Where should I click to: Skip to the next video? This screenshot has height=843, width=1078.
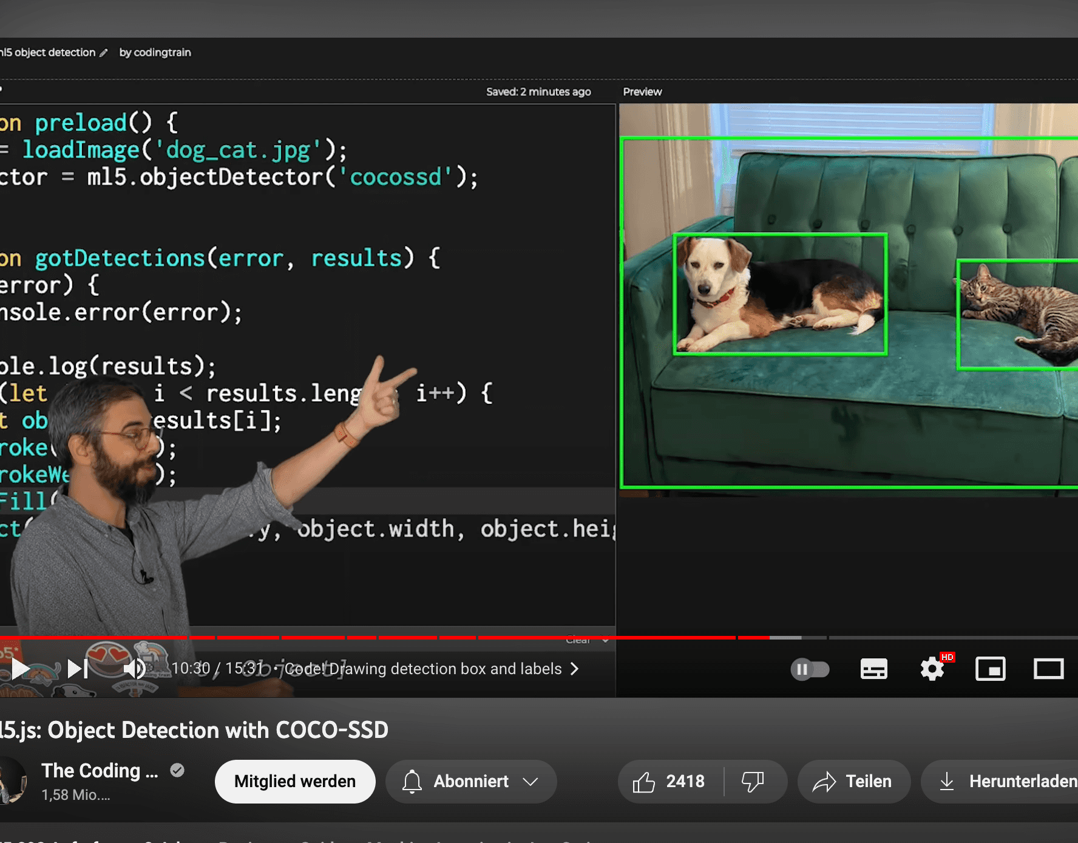coord(78,669)
